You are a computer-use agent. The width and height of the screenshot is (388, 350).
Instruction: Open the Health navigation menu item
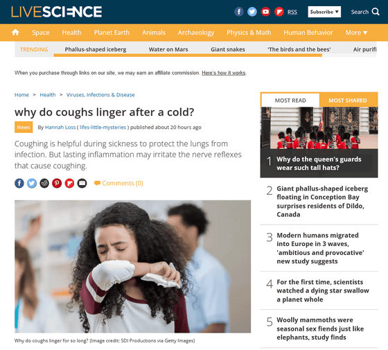tap(71, 33)
